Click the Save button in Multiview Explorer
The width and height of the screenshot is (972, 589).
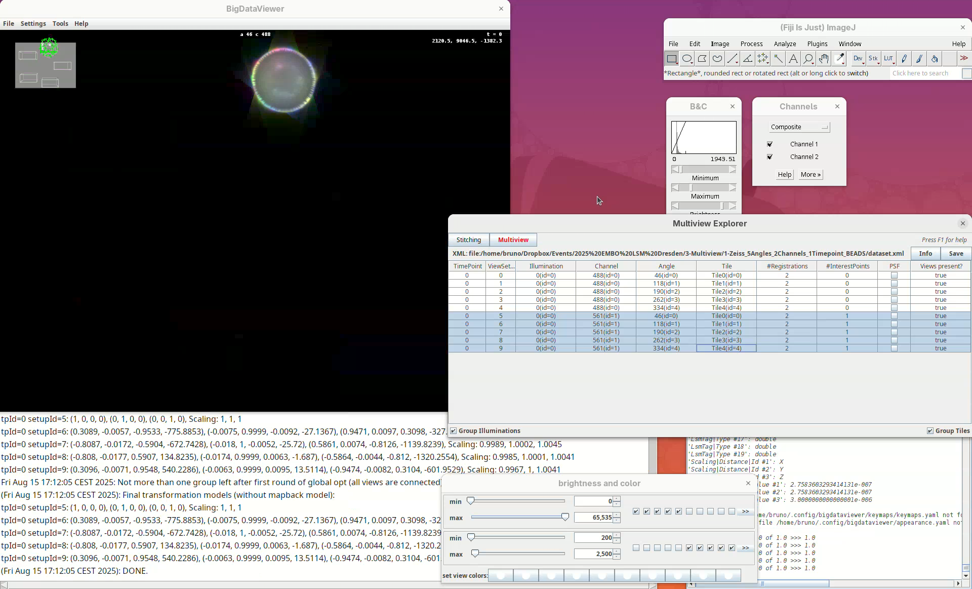tap(956, 254)
